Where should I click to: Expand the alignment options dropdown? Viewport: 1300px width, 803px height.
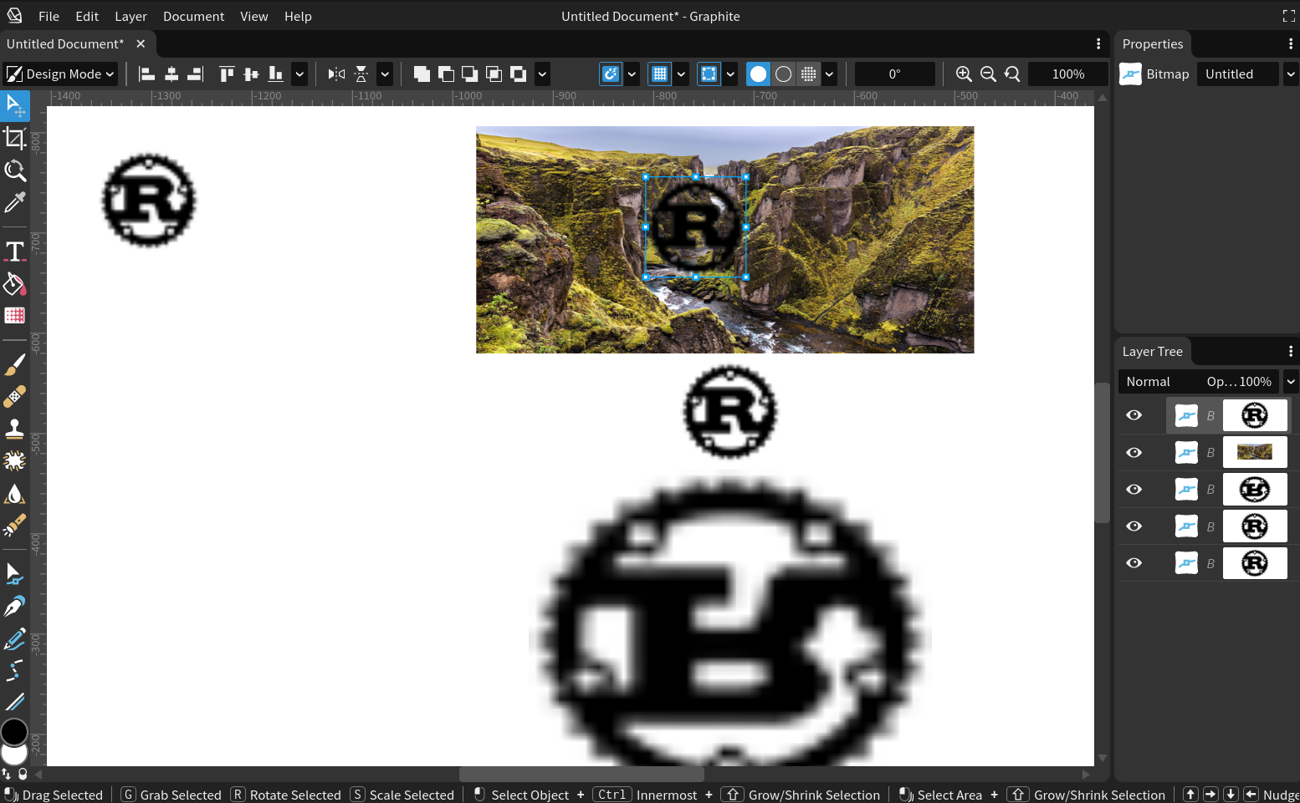point(299,74)
